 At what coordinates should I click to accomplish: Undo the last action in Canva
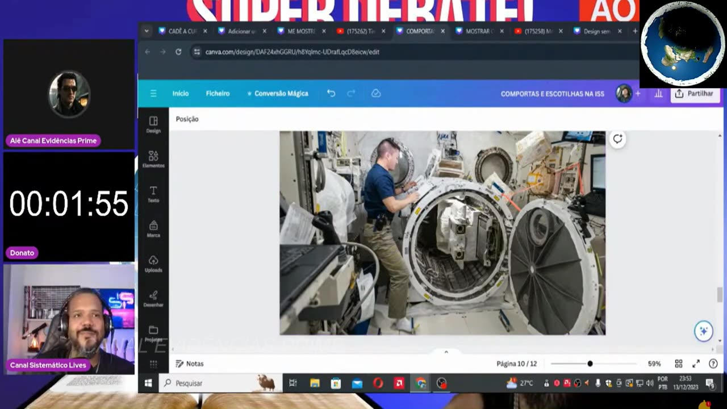pyautogui.click(x=331, y=93)
